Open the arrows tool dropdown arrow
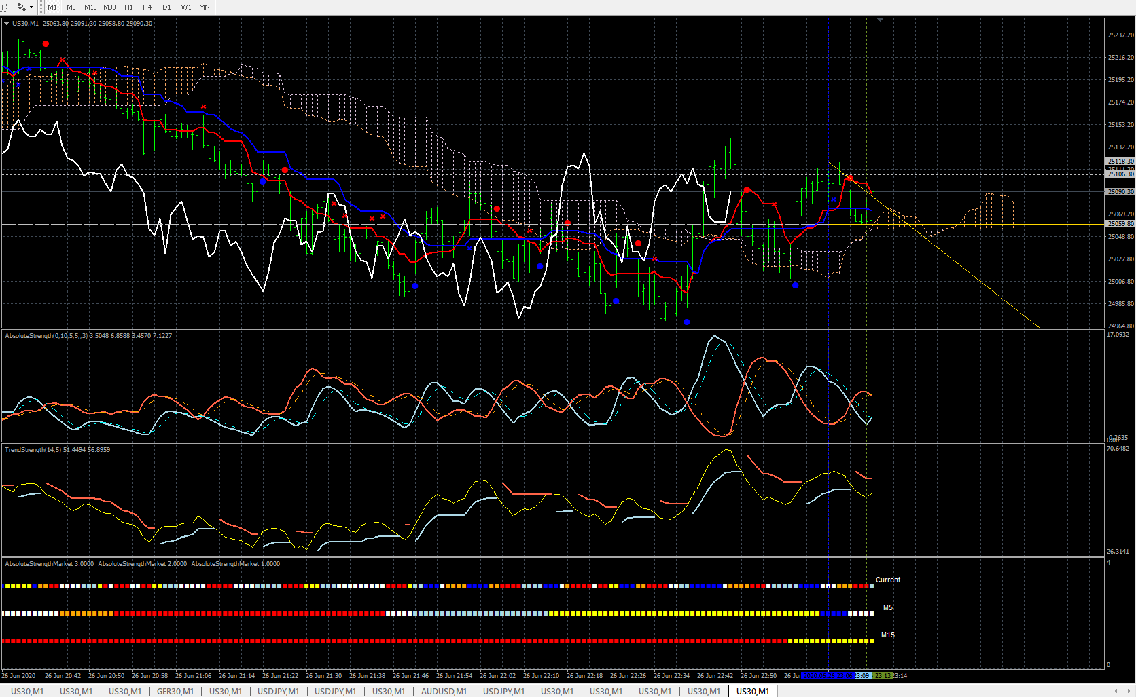Screen dimensions: 1136x697 pos(31,7)
